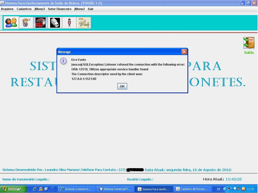Click the info icon in the Message dialog
The width and height of the screenshot is (258, 193).
pos(63,61)
